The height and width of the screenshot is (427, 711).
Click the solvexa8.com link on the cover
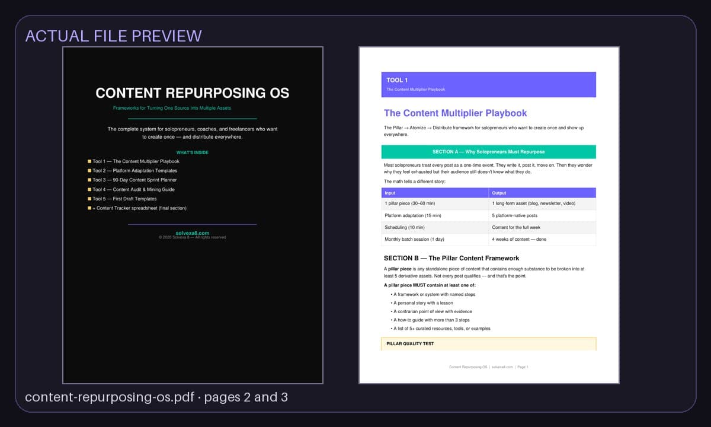click(193, 233)
